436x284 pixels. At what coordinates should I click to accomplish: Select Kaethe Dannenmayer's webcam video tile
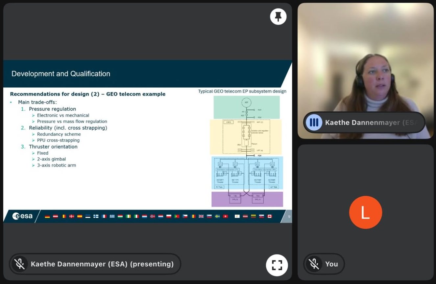[x=366, y=71]
